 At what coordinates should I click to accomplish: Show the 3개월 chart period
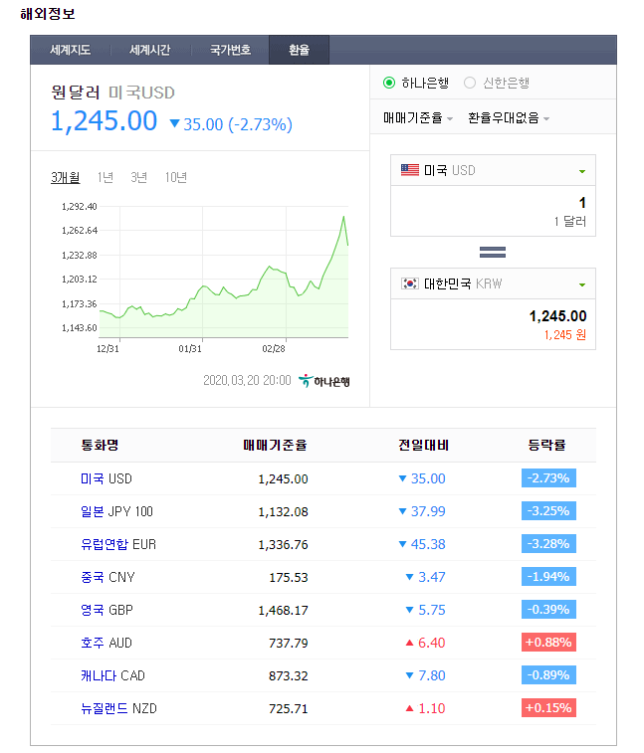click(x=66, y=178)
